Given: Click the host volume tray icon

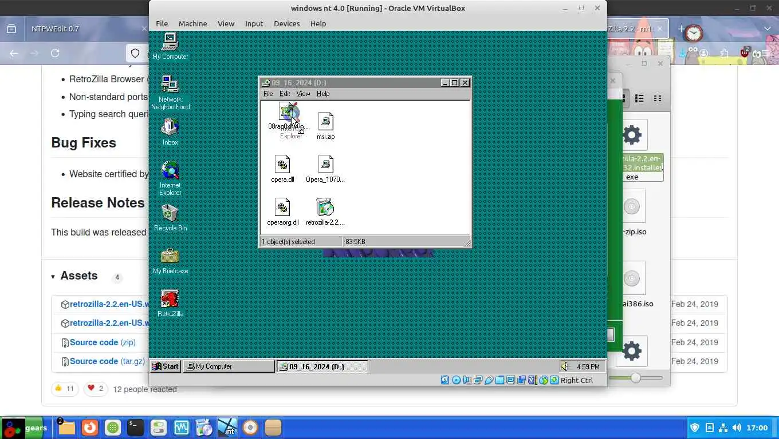Looking at the screenshot, I should click(x=736, y=428).
